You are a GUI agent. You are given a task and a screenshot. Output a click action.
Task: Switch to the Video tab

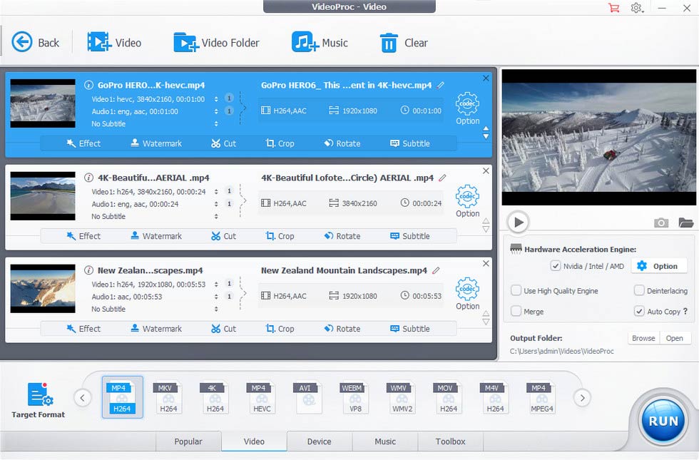(x=254, y=441)
